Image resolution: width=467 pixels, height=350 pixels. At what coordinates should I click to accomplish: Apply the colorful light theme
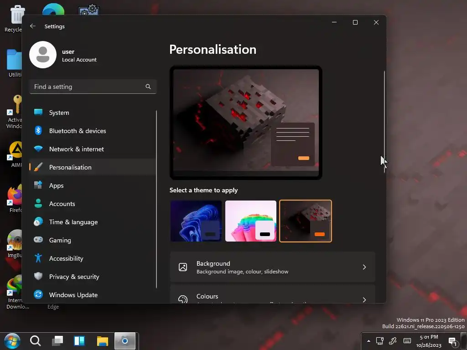click(x=251, y=221)
